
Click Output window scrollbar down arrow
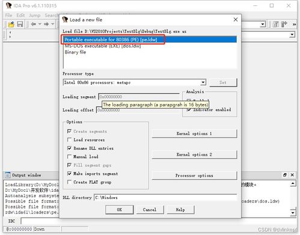pyautogui.click(x=293, y=212)
